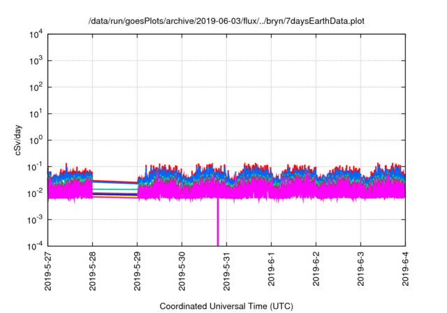Viewport: 447px width, 313px height.
Task: Click the top 10^4 y-axis tick label
Action: (x=34, y=34)
